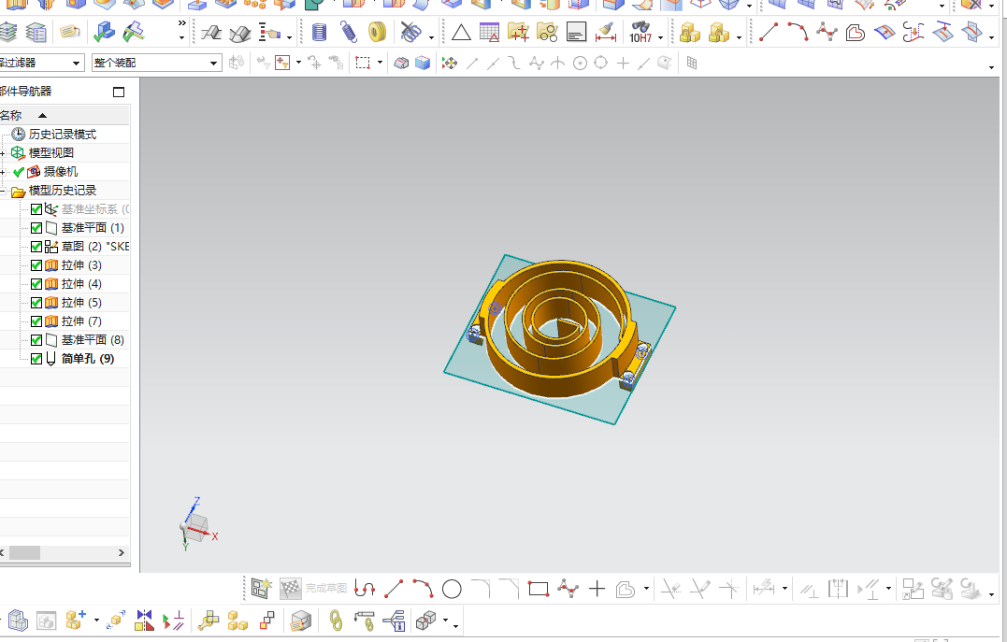Open the 10H7 tolerance finder tool
Image resolution: width=1007 pixels, height=642 pixels.
[x=640, y=32]
